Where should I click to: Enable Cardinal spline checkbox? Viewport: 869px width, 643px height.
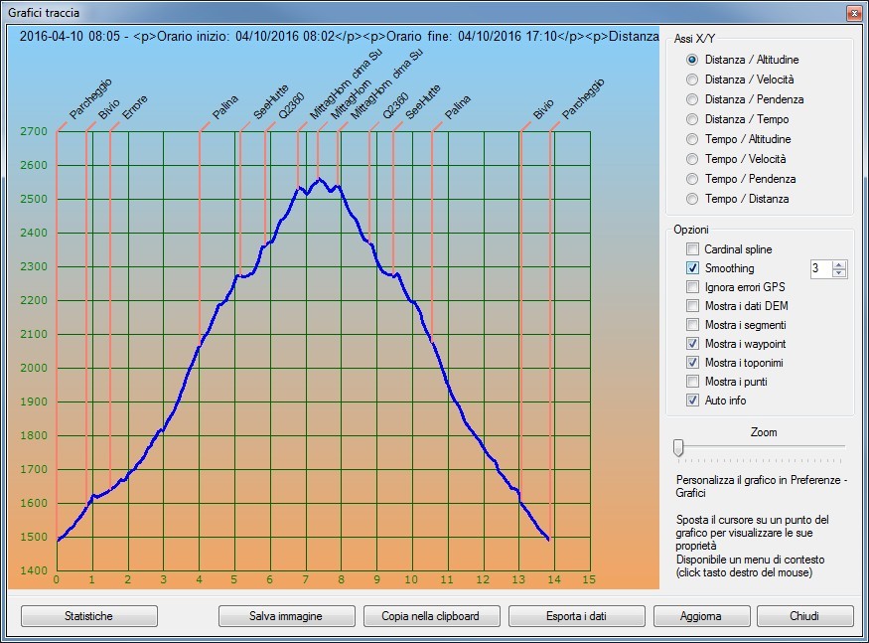tap(693, 249)
